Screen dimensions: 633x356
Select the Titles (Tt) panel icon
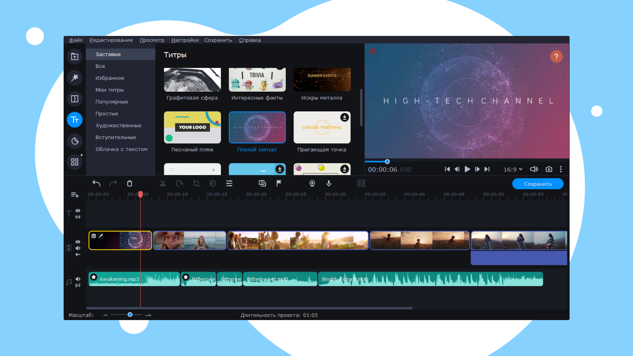[x=75, y=120]
